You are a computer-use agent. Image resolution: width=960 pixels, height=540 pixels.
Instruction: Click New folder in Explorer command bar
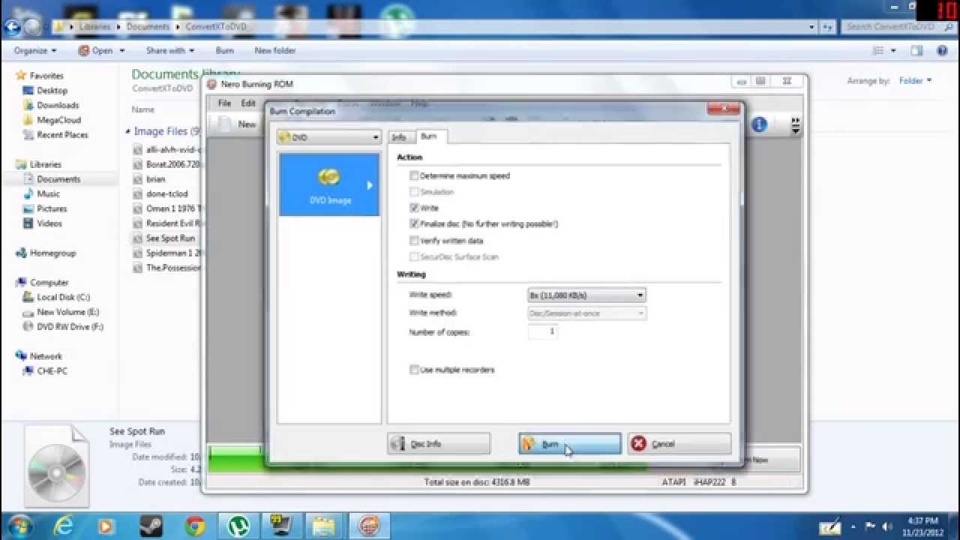pyautogui.click(x=275, y=51)
